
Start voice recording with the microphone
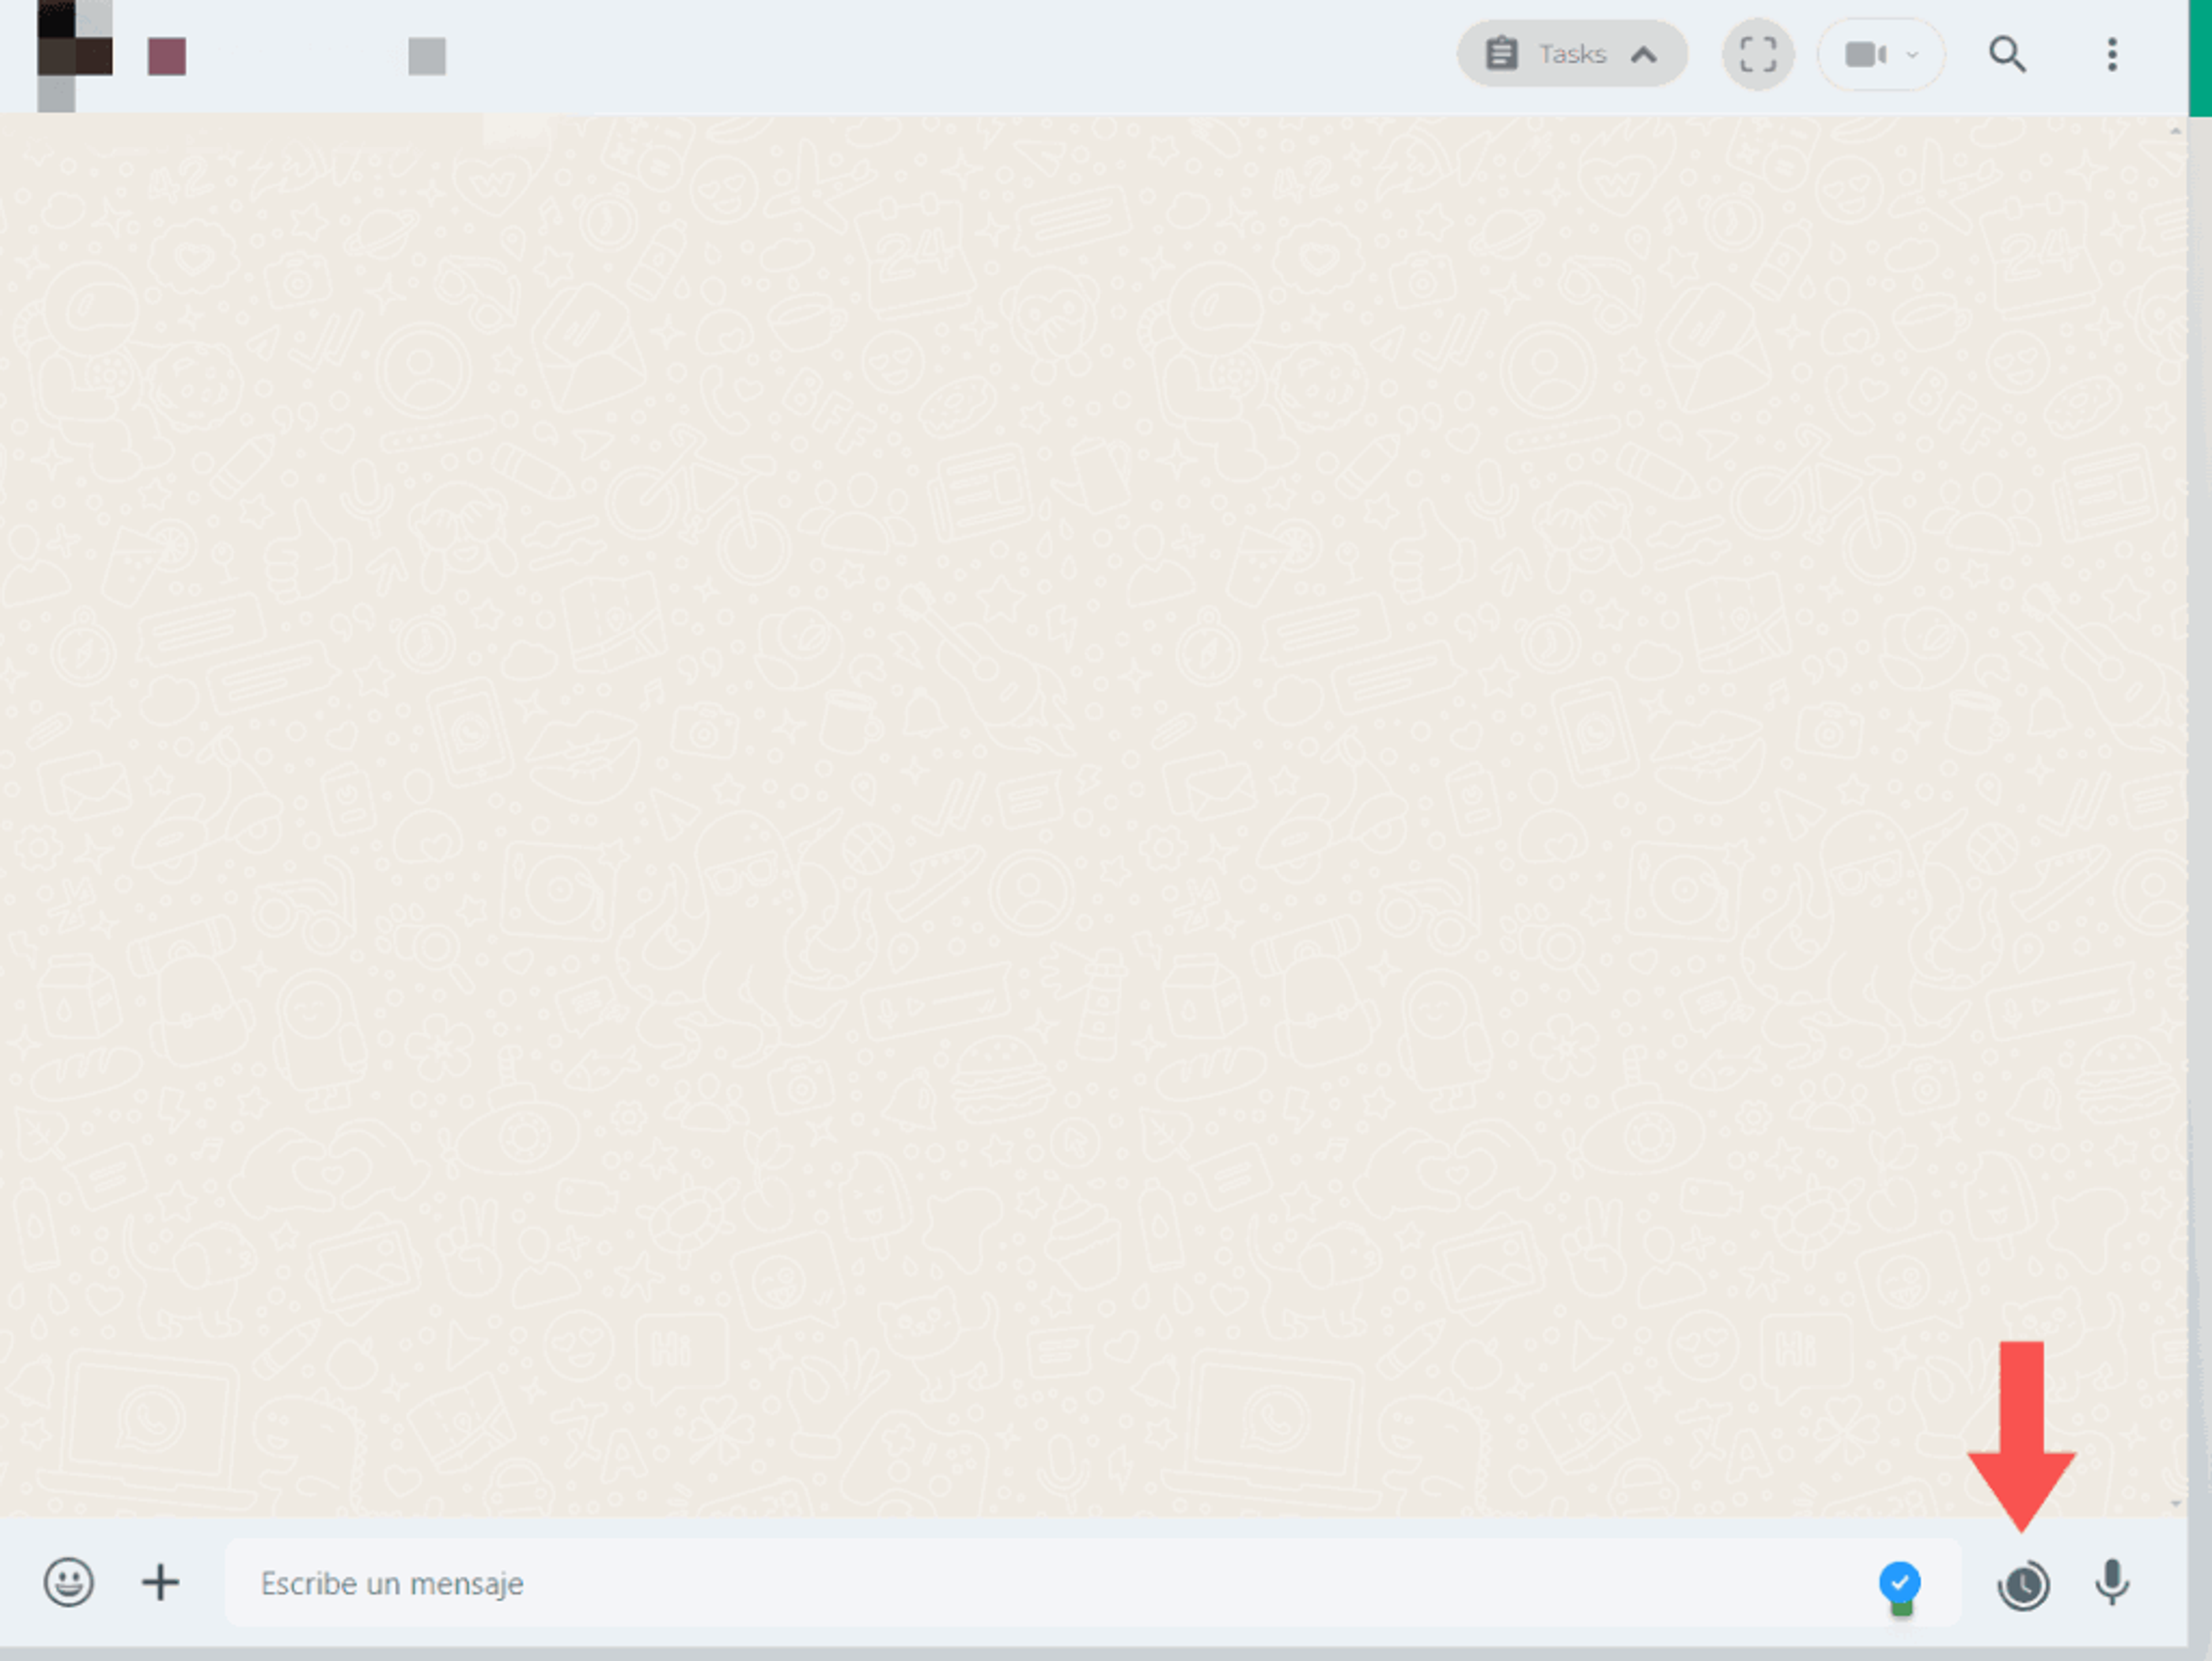tap(2112, 1583)
